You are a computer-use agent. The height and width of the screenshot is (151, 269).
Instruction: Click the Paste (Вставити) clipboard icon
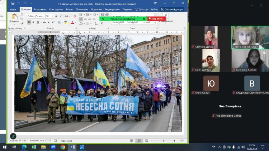coord(14,17)
